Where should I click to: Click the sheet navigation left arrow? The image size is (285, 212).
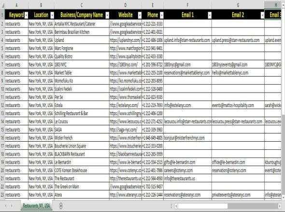pos(6,206)
